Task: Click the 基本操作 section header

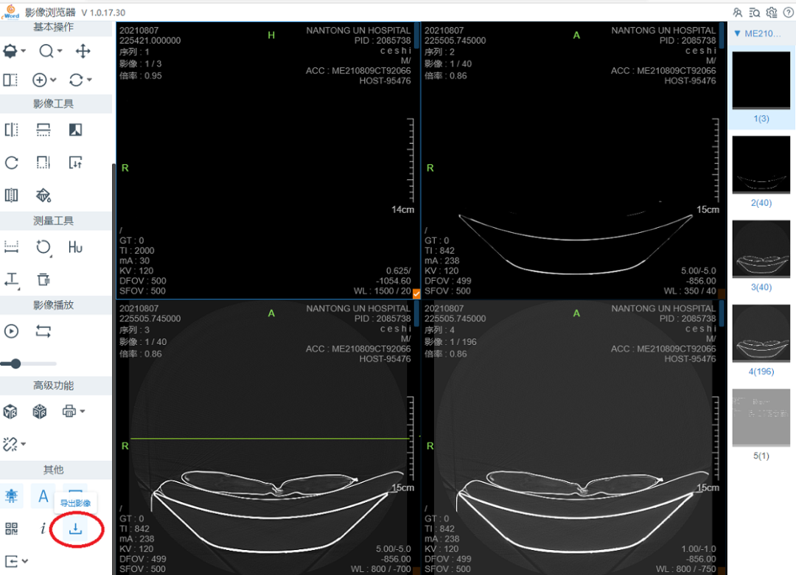Action: pyautogui.click(x=53, y=27)
